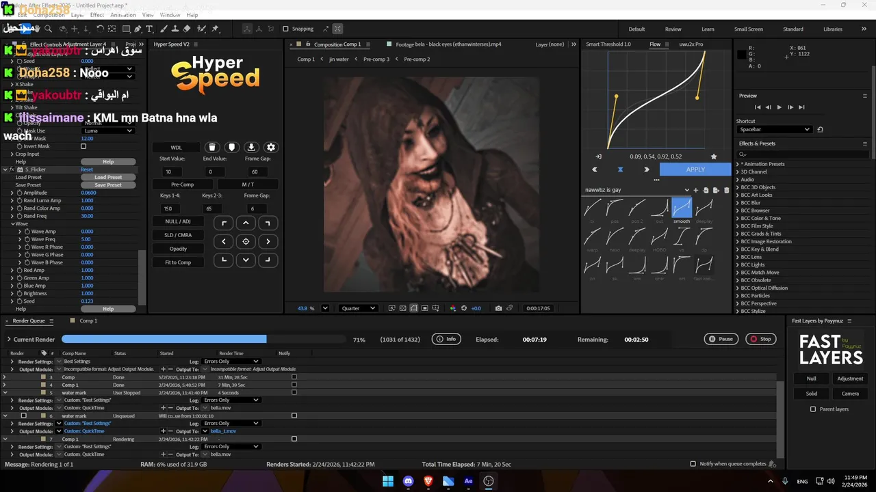
Task: Pause the current render
Action: coord(721,339)
